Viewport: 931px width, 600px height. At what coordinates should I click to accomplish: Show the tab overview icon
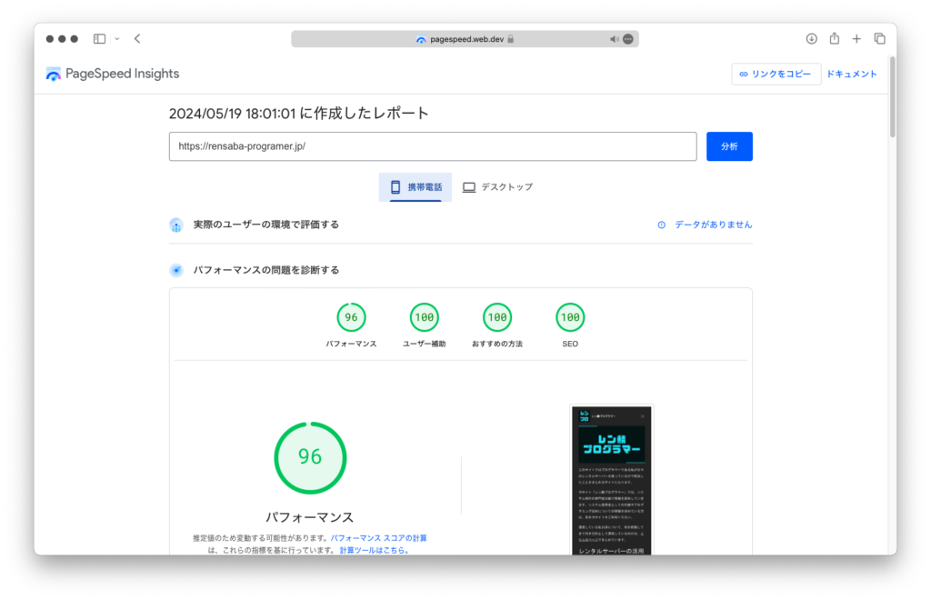click(x=879, y=39)
